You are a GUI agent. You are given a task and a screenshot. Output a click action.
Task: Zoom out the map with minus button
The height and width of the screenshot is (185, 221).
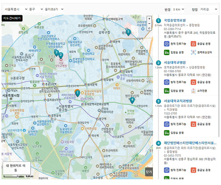point(149,24)
